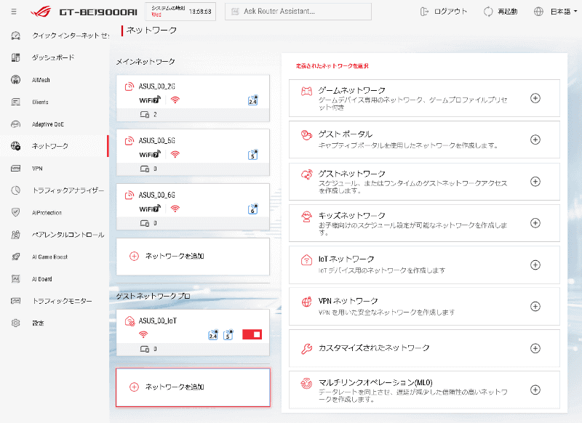Click the トラフィックモニター sidebar icon
582x423 pixels.
[x=15, y=301]
